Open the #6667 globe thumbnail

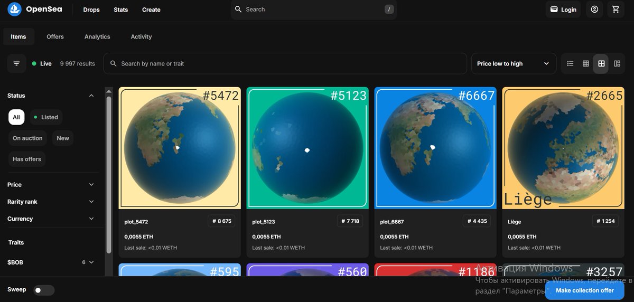pos(435,148)
